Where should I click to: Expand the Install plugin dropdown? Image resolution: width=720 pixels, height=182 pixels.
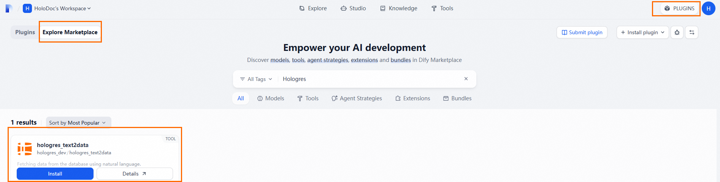click(642, 32)
